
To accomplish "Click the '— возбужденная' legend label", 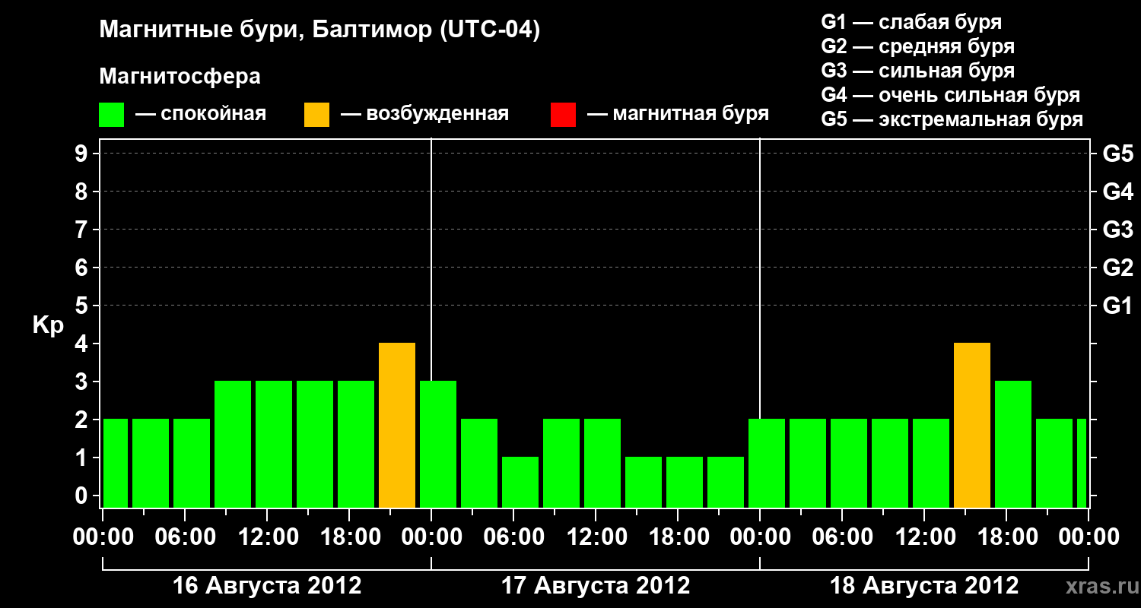I will point(424,114).
